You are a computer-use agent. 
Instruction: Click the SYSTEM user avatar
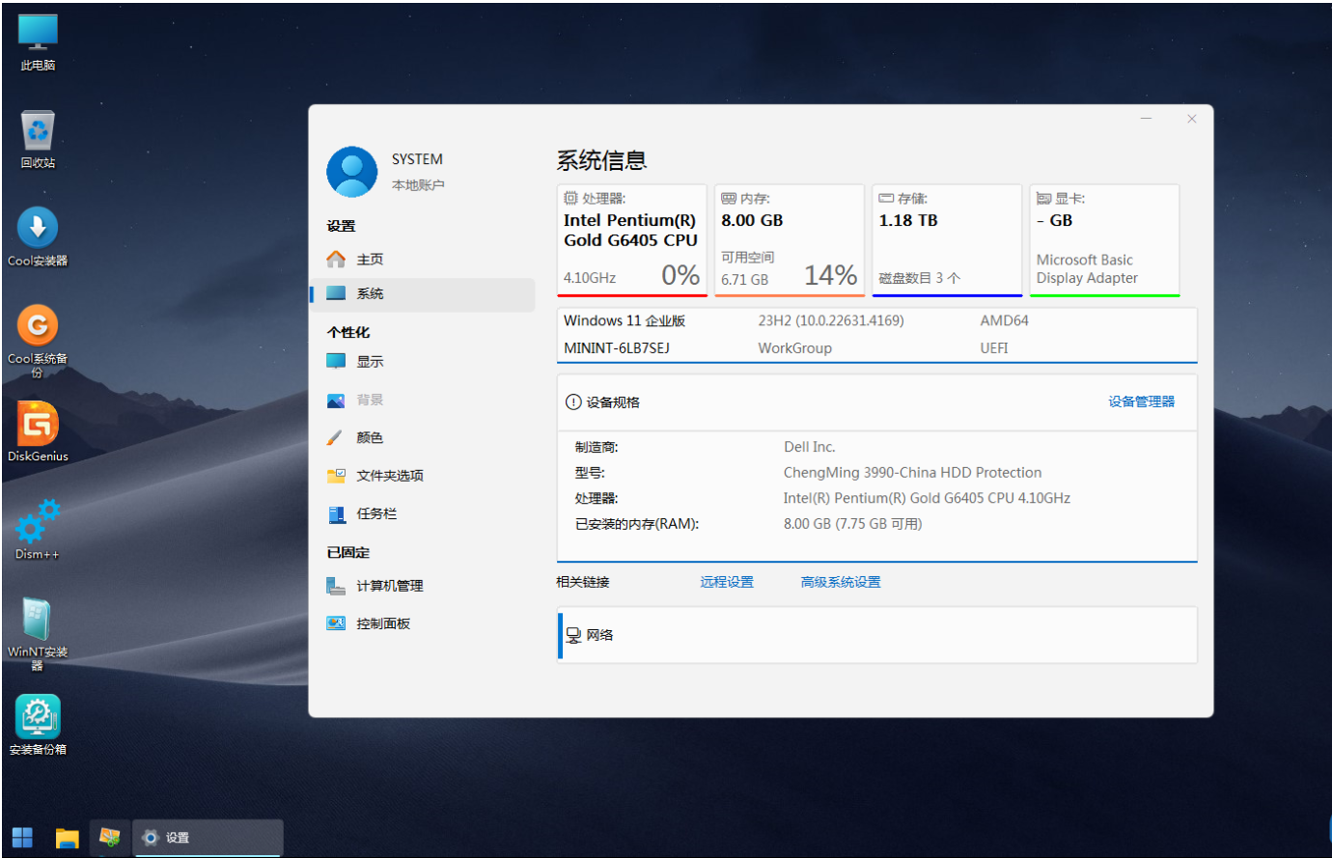pos(351,172)
